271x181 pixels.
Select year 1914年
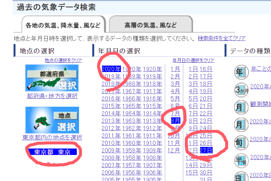(x=152, y=113)
